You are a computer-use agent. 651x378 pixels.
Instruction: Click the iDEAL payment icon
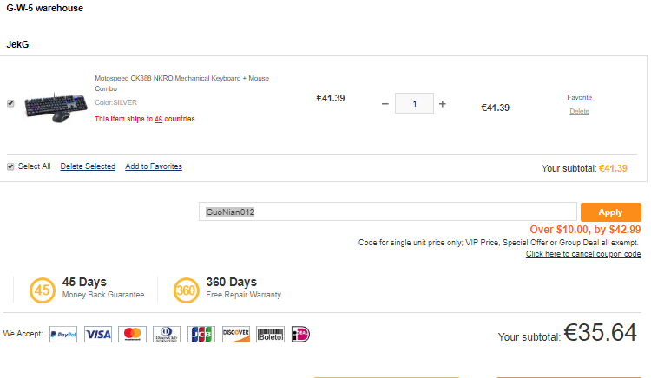click(x=300, y=334)
